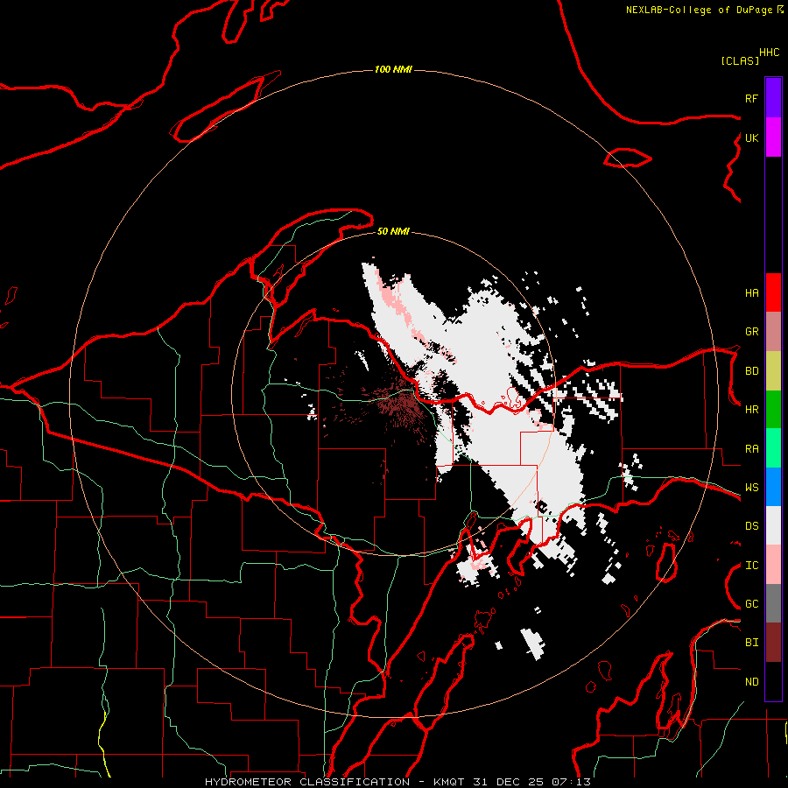Click the HA red legend color block
This screenshot has height=788, width=788.
pos(773,292)
